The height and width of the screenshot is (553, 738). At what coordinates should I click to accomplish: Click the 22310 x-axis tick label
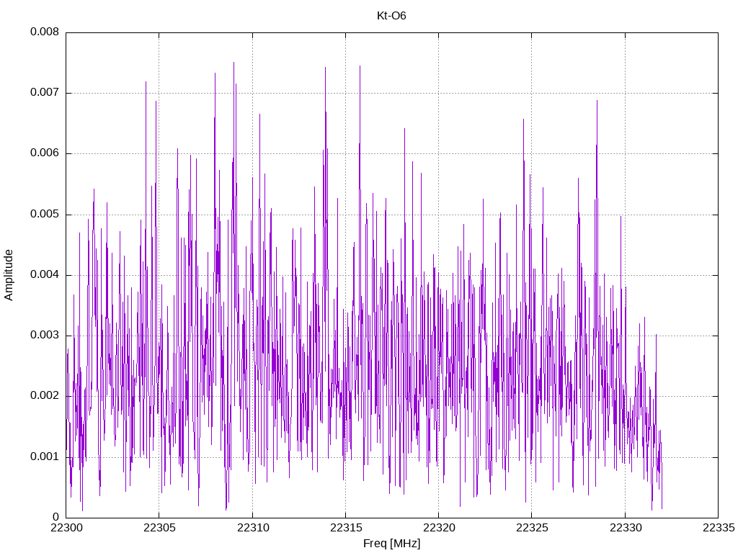point(252,528)
